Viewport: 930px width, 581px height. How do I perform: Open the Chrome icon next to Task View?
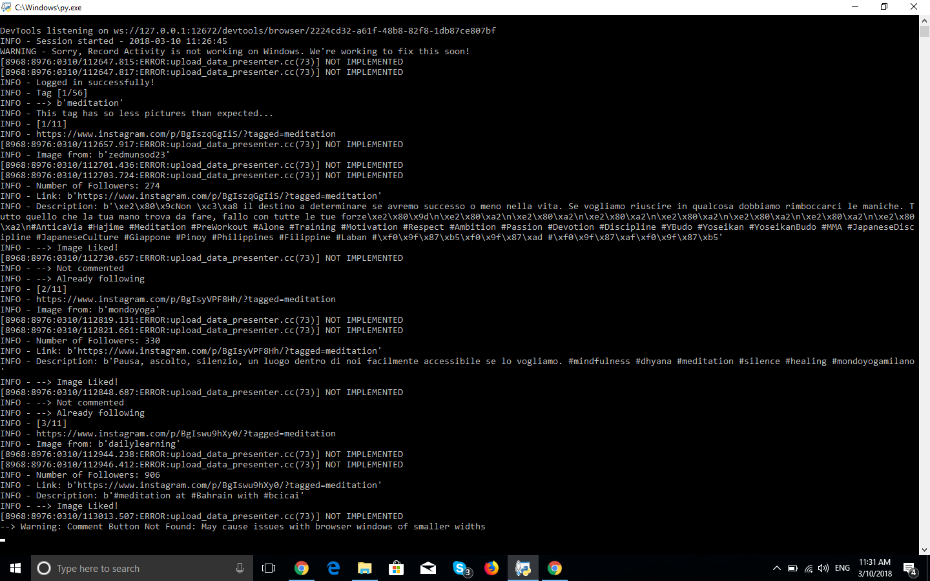tap(301, 568)
